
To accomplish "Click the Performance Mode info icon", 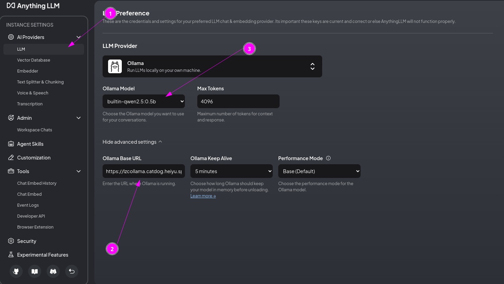I will [328, 158].
